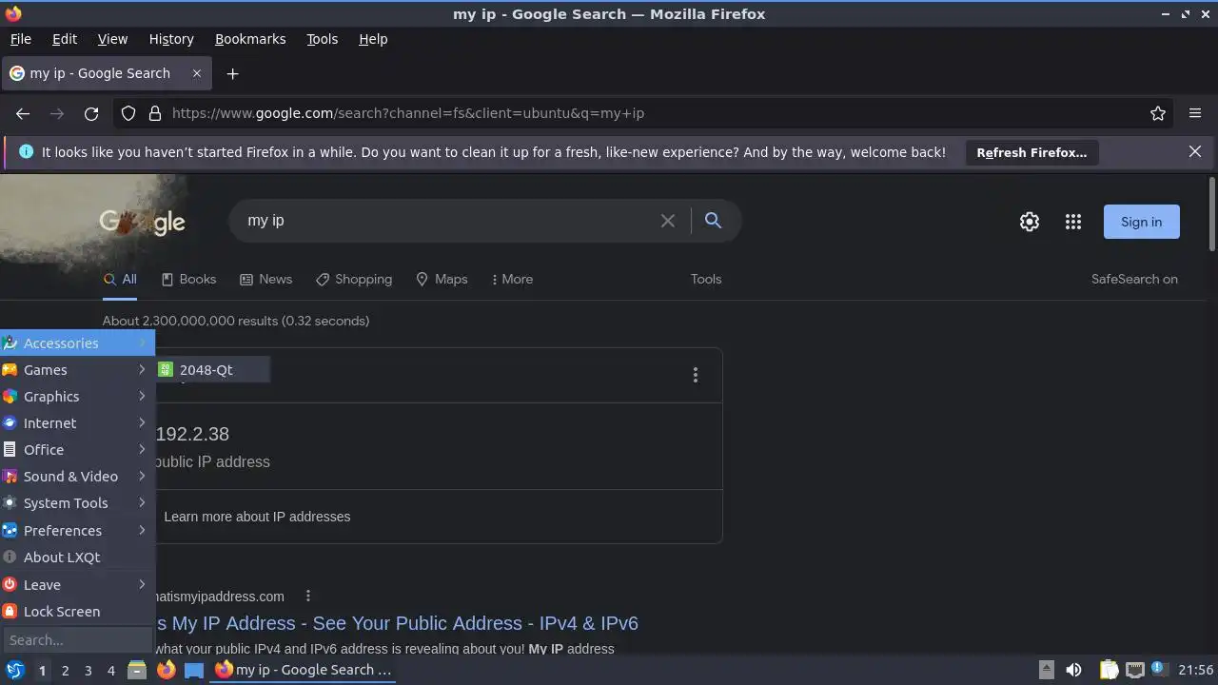The width and height of the screenshot is (1218, 685).
Task: Switch to the Maps results tab
Action: click(x=442, y=279)
